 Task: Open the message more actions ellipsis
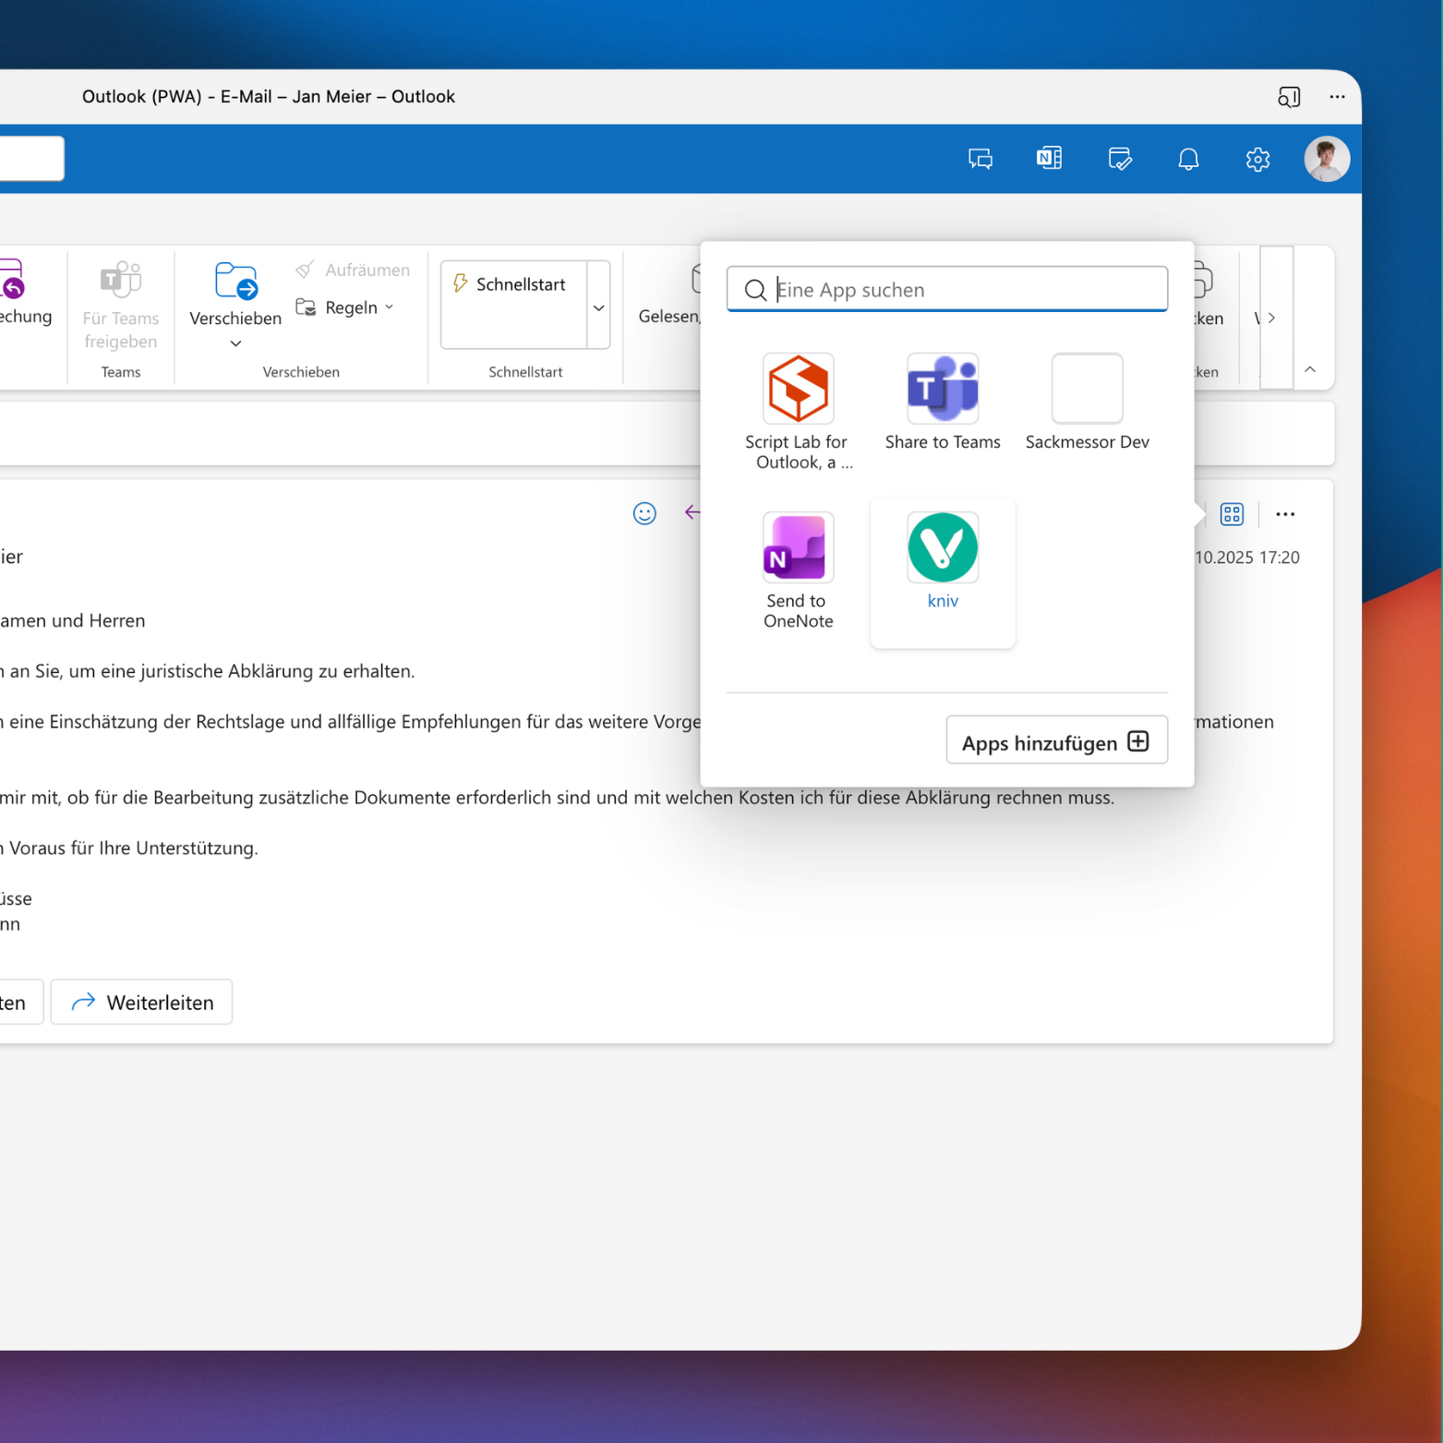(1285, 514)
